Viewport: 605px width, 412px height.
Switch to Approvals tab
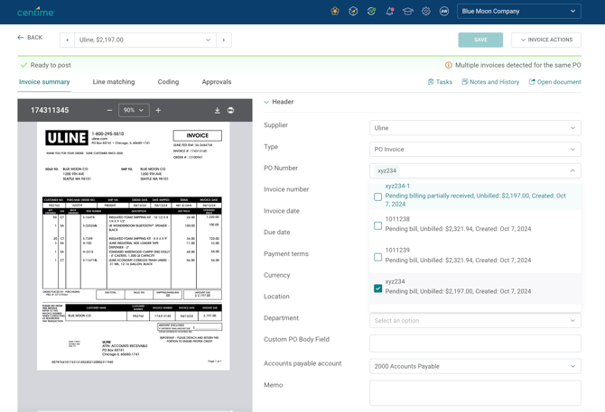[x=217, y=82]
